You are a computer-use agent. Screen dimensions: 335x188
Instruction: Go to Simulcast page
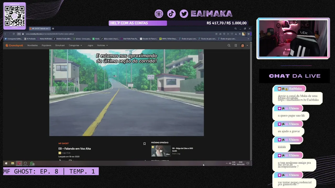point(60,45)
